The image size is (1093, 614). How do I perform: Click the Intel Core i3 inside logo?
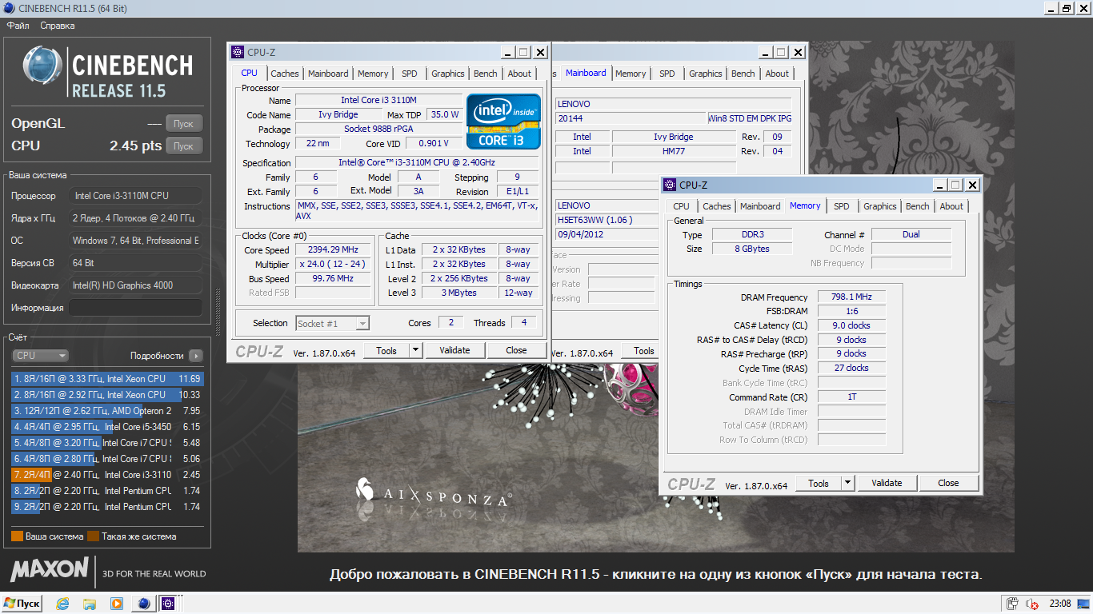tap(503, 122)
